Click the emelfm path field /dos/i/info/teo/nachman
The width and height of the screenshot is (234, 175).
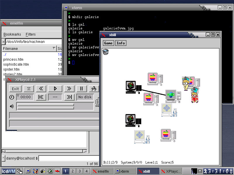click(x=34, y=42)
